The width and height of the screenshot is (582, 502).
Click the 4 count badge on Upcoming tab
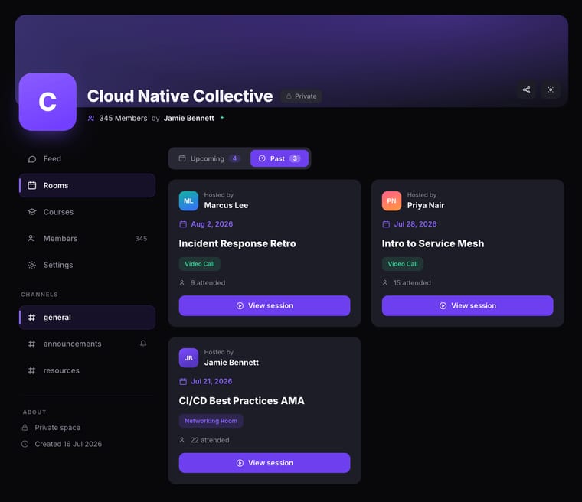tap(234, 158)
